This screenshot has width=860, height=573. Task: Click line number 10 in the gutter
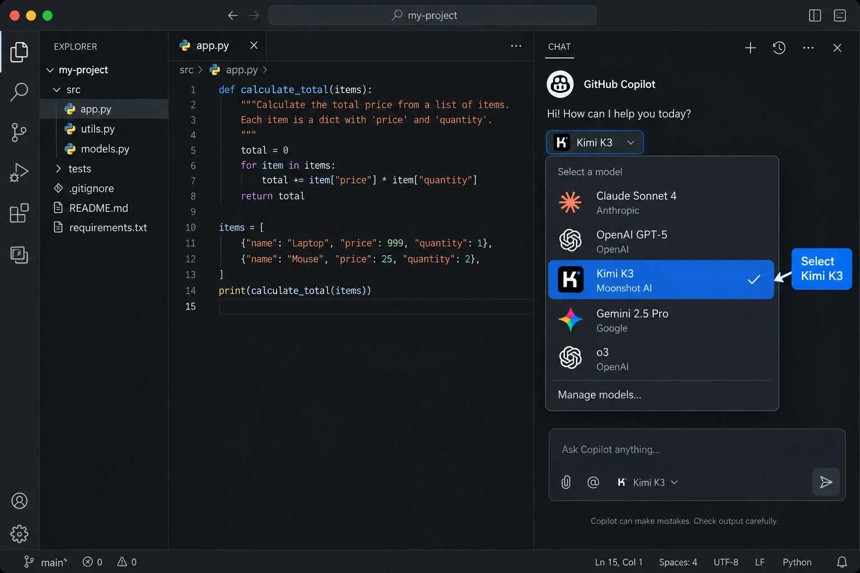(x=190, y=228)
